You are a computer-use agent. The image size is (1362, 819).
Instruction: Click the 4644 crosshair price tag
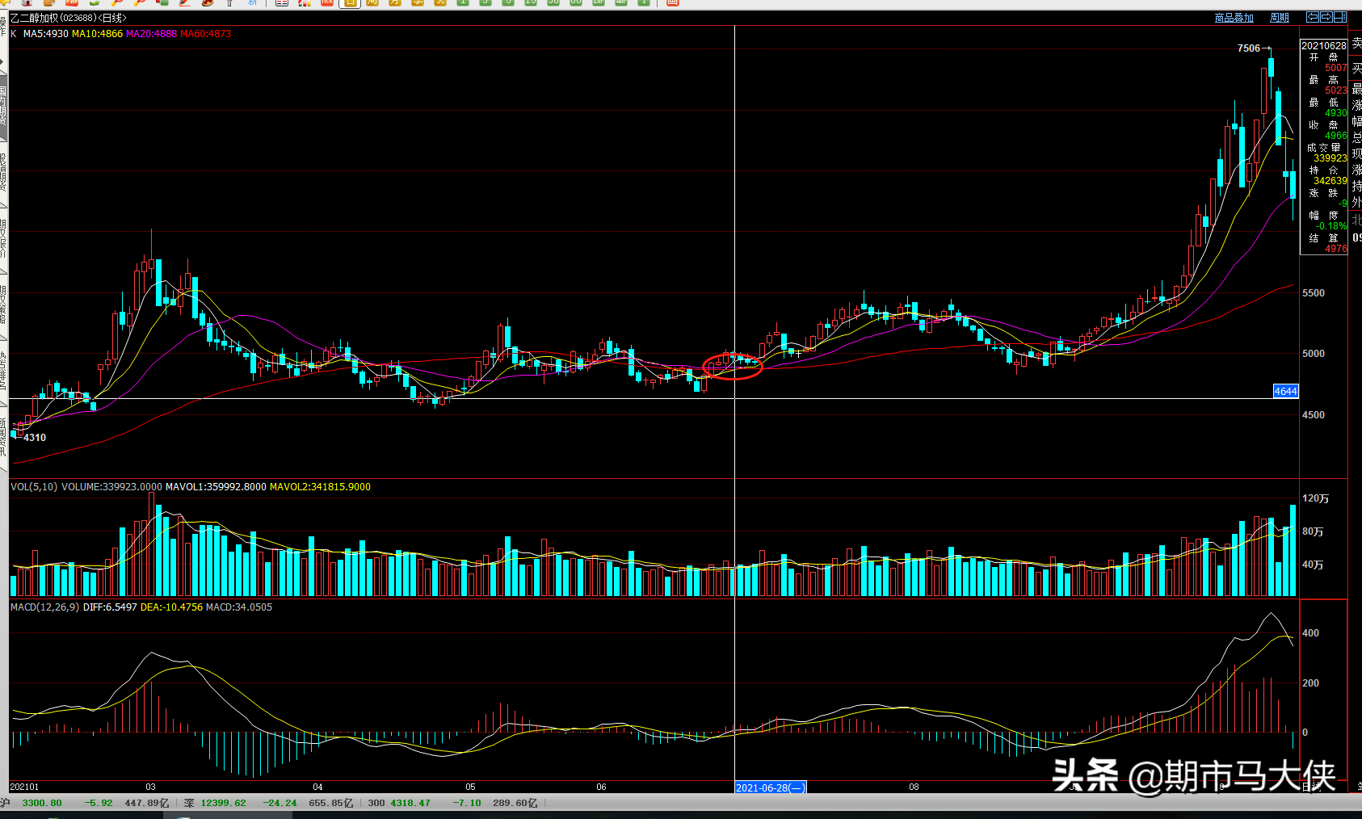pyautogui.click(x=1285, y=392)
